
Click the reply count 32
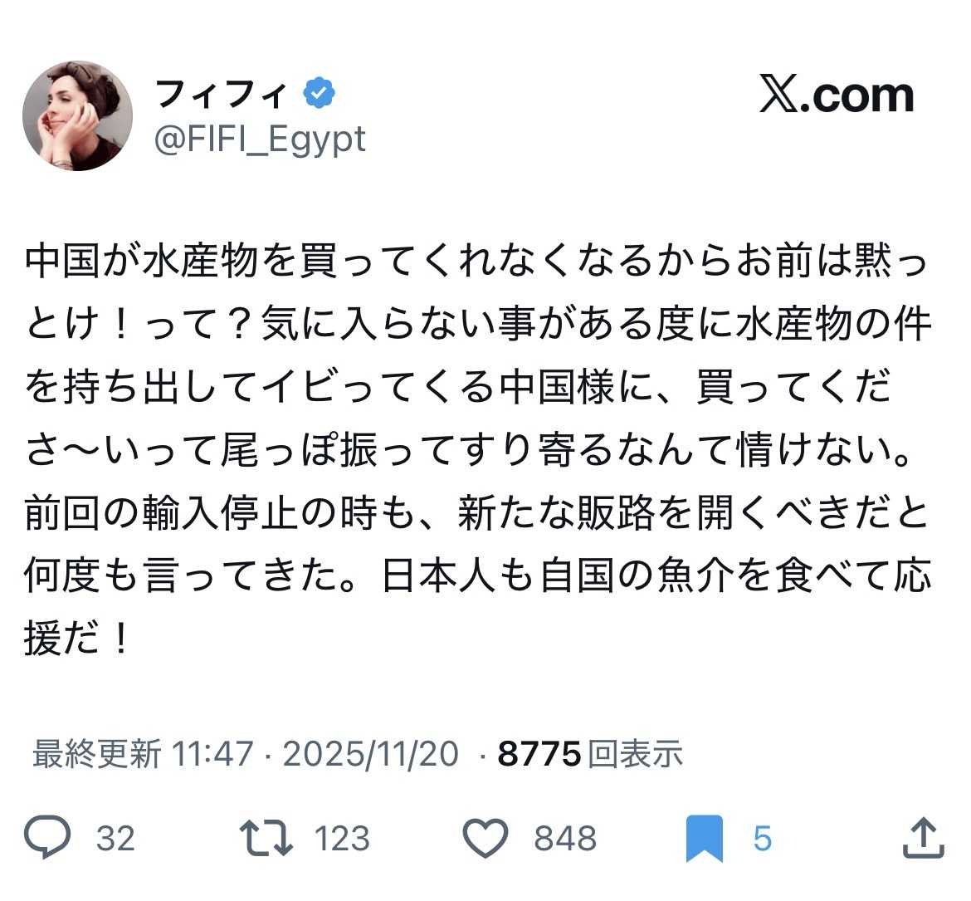(x=115, y=838)
